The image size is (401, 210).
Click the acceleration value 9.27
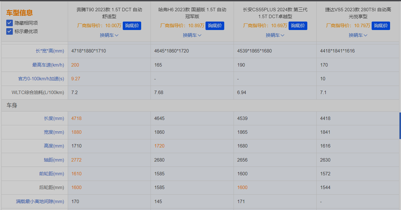click(x=76, y=79)
